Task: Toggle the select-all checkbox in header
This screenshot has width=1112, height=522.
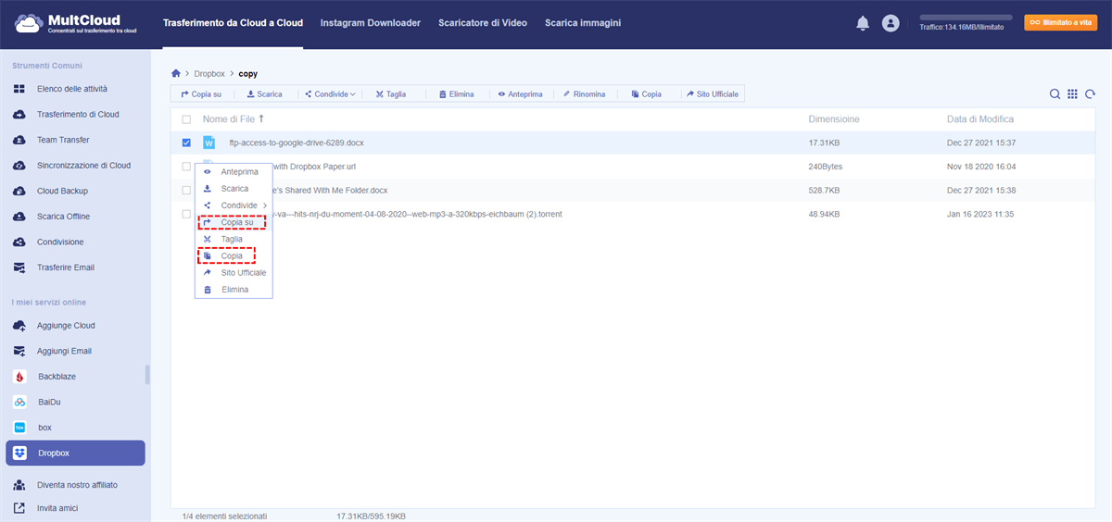Action: pyautogui.click(x=186, y=119)
